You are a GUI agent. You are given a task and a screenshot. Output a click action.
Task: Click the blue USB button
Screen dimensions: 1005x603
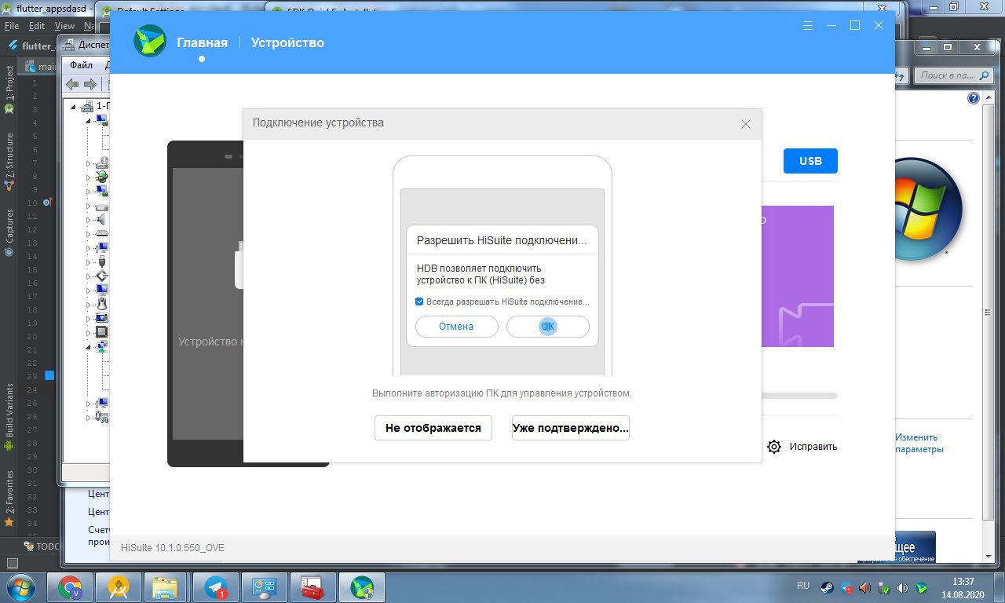[810, 161]
